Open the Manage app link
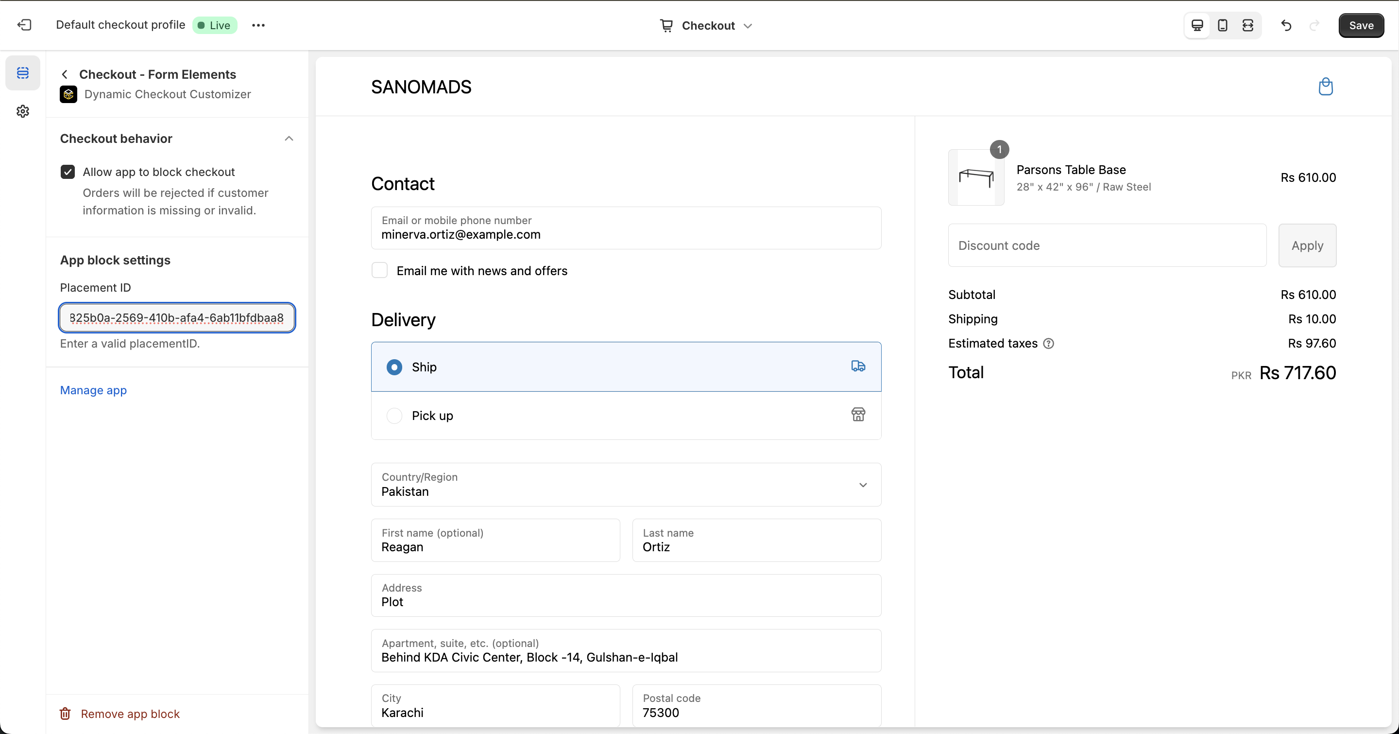Screen dimensions: 1399x734 [93, 390]
